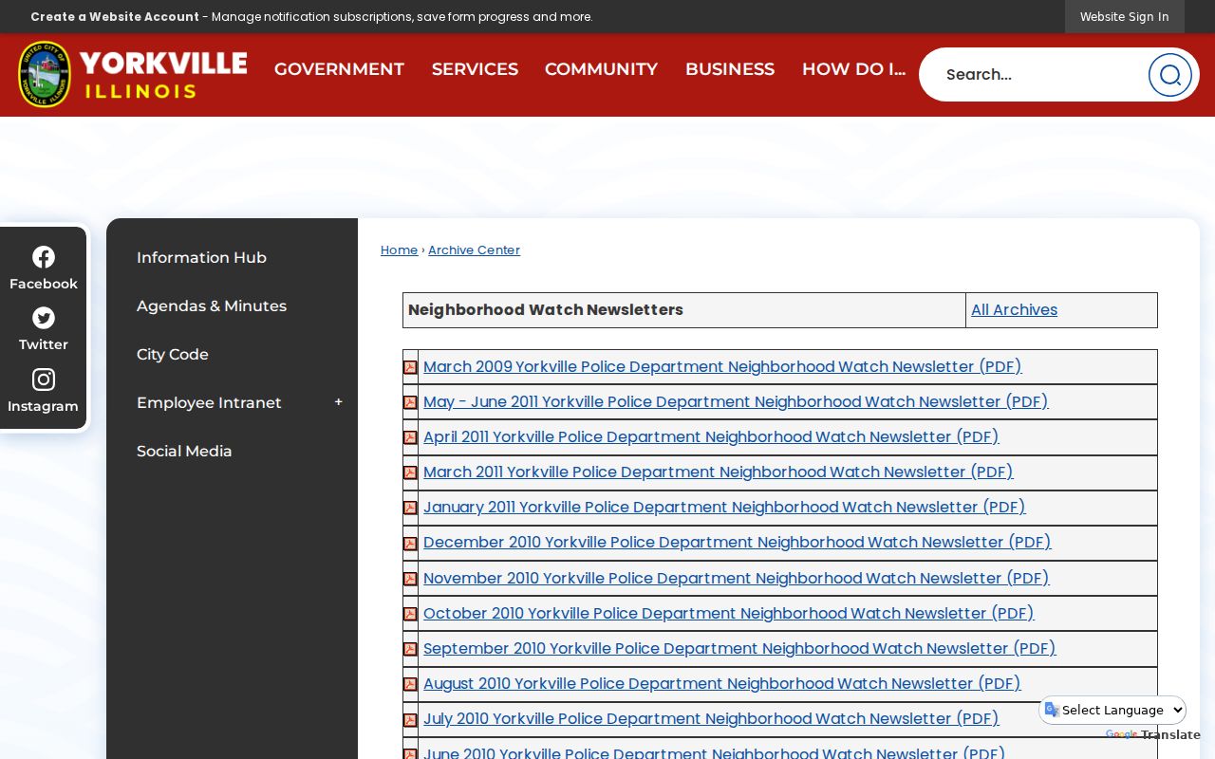The height and width of the screenshot is (759, 1215).
Task: Click PDF icon beside March 2011 newsletter
Action: [410, 472]
